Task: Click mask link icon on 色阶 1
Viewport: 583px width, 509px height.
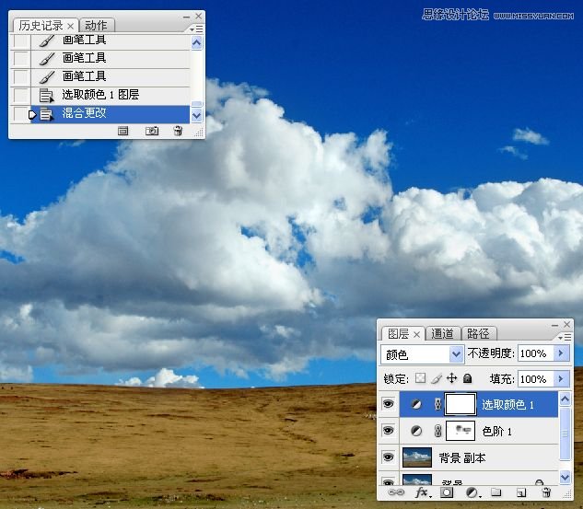Action: coord(438,431)
